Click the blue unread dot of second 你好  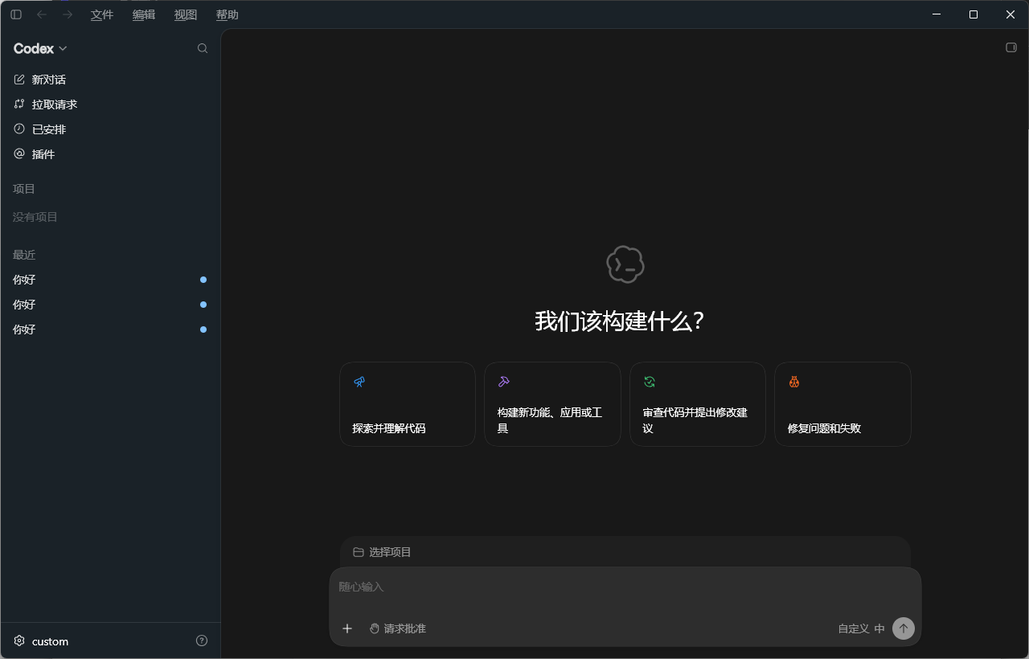pos(203,305)
